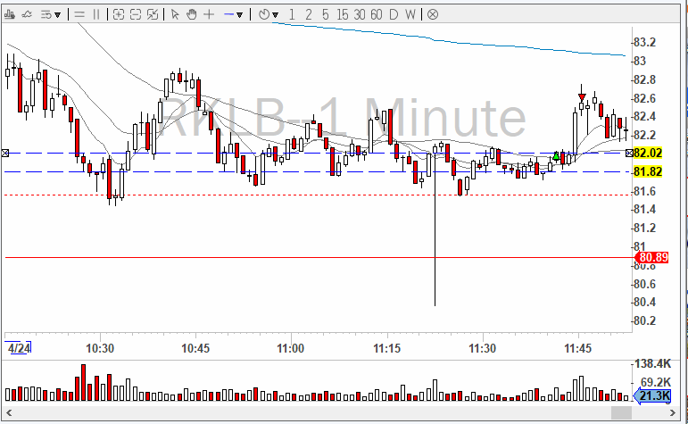The height and width of the screenshot is (424, 688).
Task: Click the 11:30 time axis label
Action: coord(482,348)
